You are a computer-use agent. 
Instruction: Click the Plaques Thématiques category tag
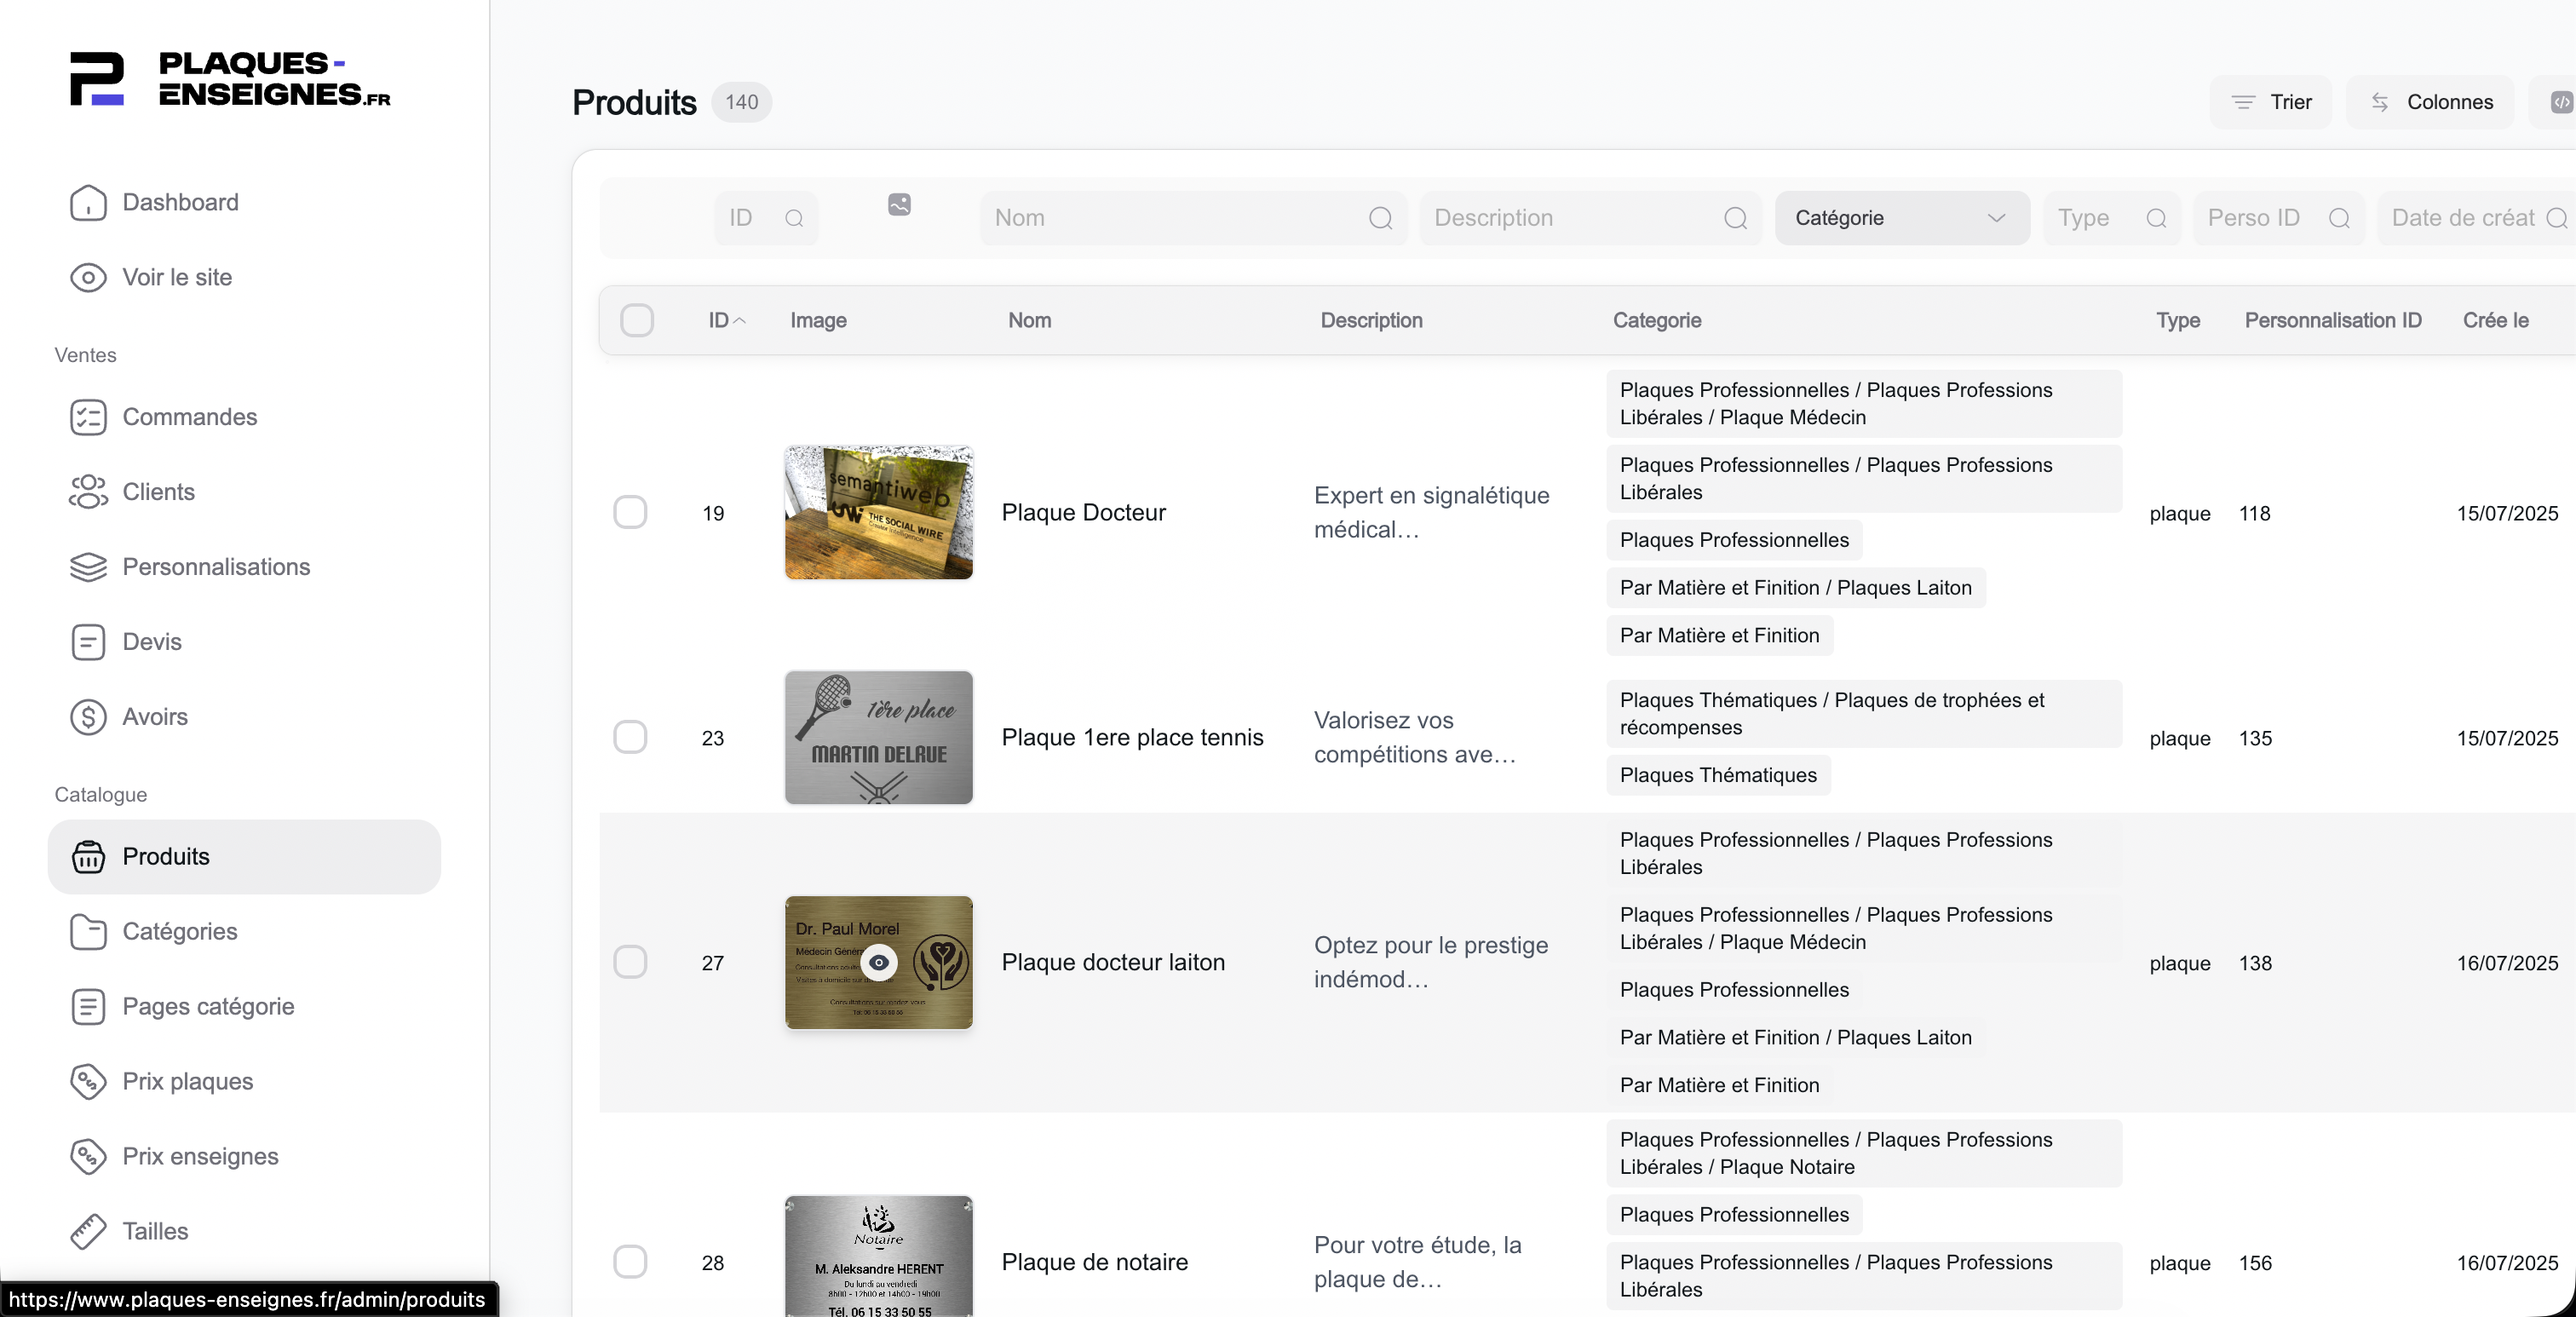click(x=1718, y=776)
